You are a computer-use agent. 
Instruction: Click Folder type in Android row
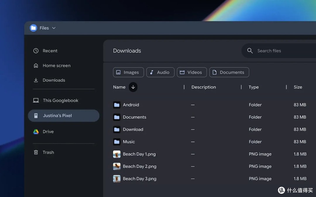[255, 105]
